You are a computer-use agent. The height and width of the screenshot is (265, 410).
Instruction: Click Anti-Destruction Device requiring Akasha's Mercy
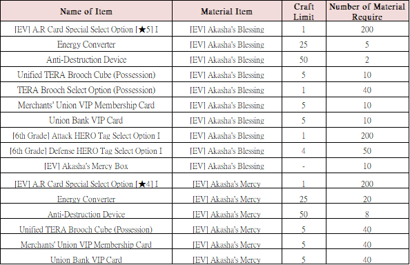pyautogui.click(x=86, y=215)
